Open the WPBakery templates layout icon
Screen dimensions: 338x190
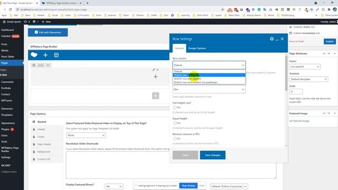[x=57, y=55]
